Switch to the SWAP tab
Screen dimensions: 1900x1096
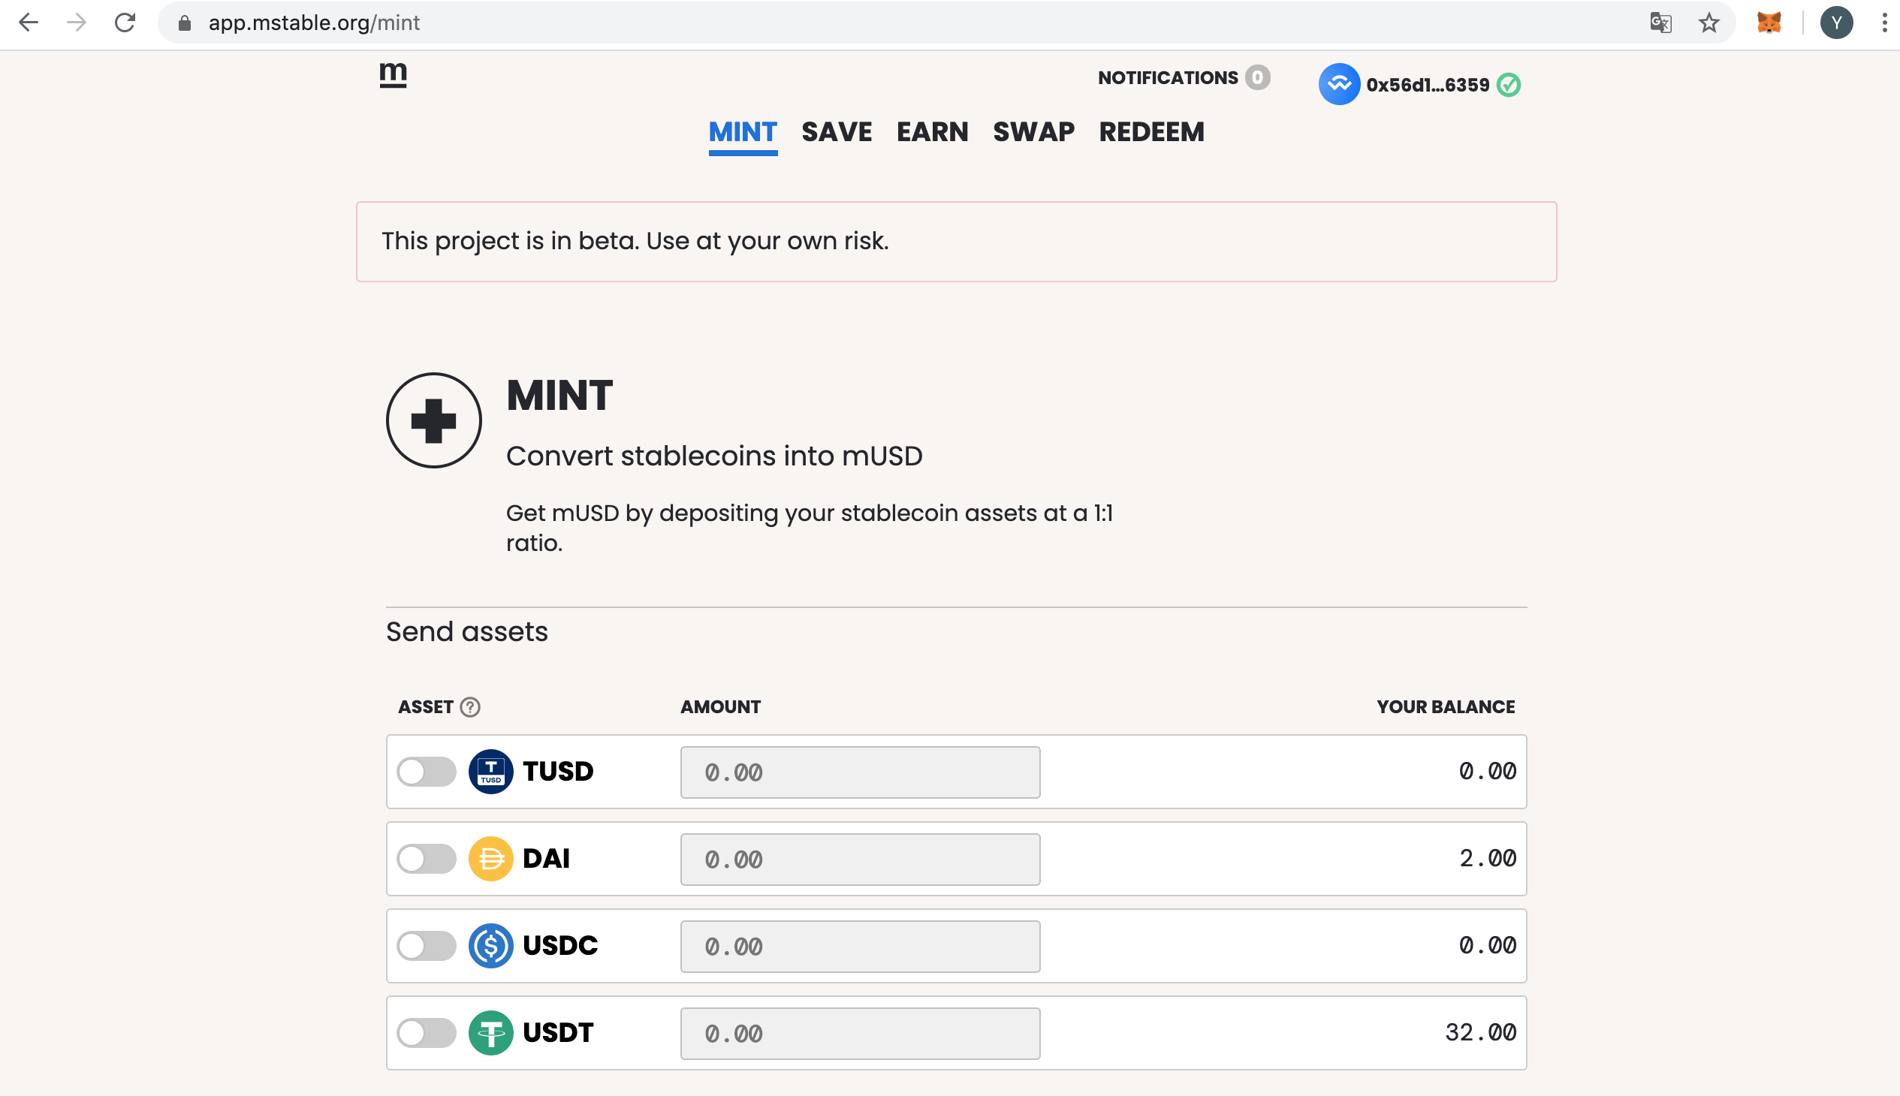1033,132
